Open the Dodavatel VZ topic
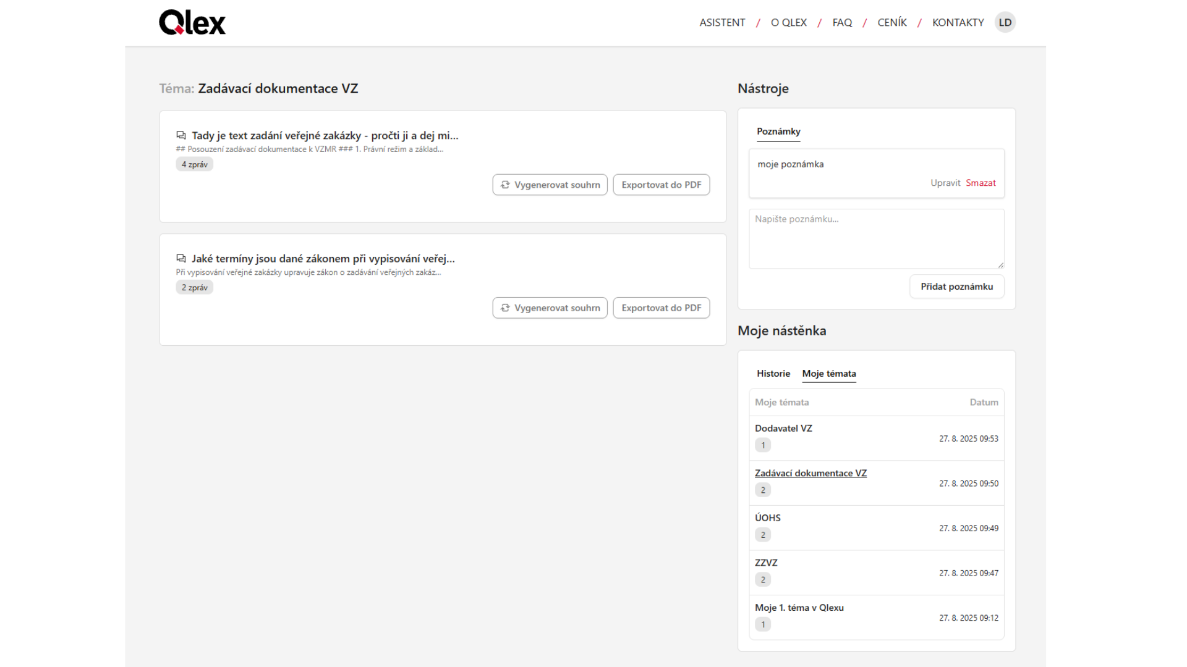 [x=783, y=428]
